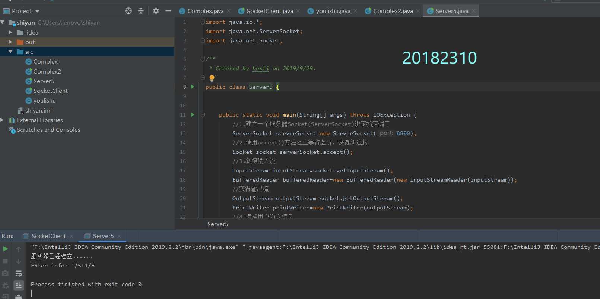Click besti author name in comment

point(260,68)
